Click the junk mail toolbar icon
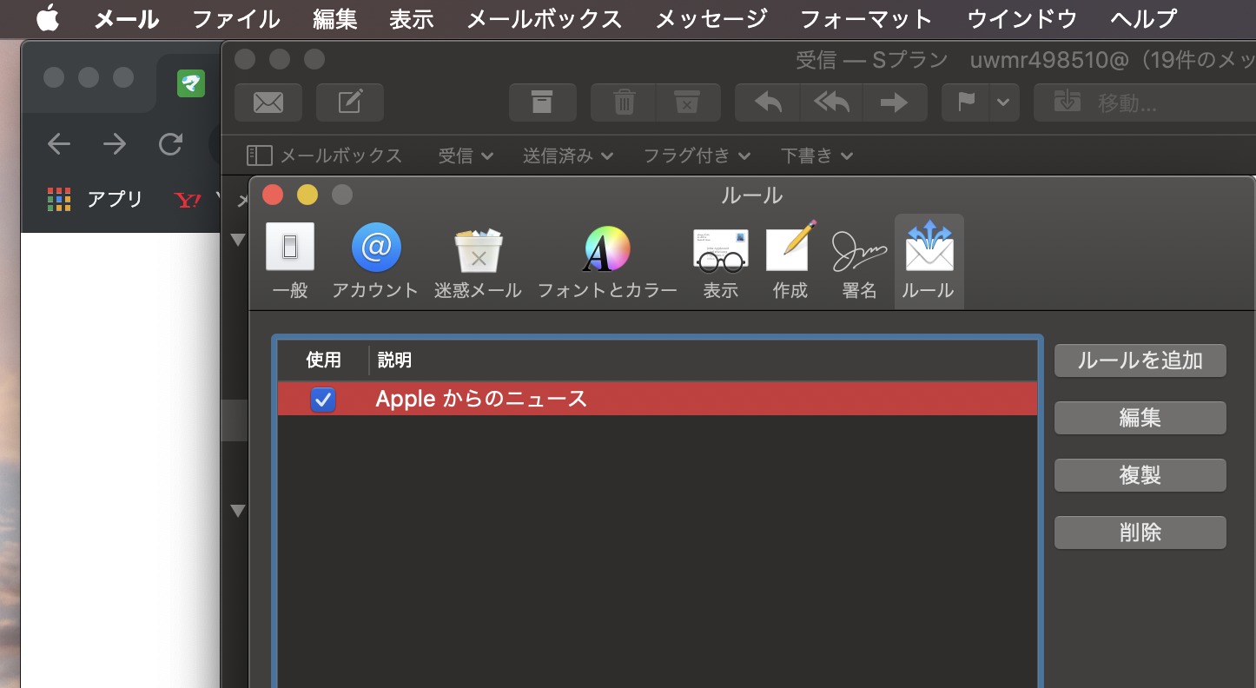 click(x=687, y=103)
